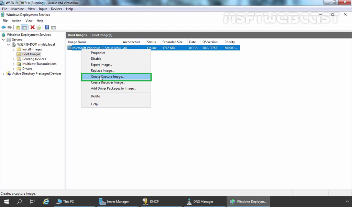Select the Multicast Transmissions node
This screenshot has height=207, width=352.
(x=39, y=64)
